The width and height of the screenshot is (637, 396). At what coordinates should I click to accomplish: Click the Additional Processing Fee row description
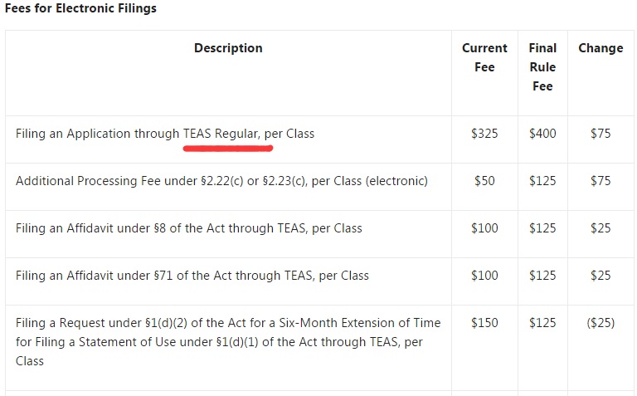pos(221,180)
